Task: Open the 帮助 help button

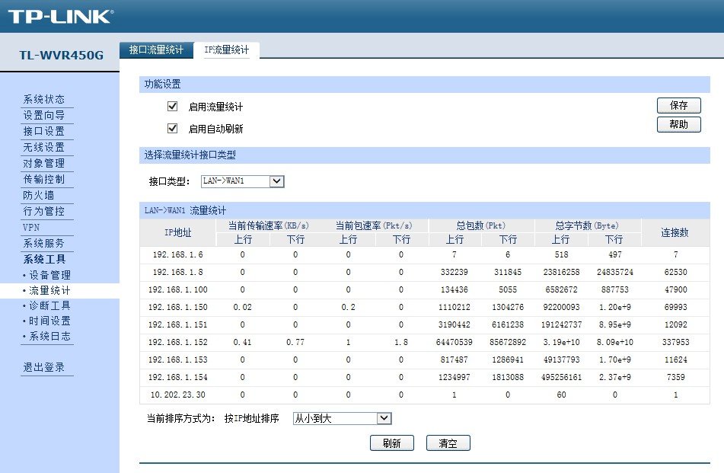Action: [x=678, y=124]
